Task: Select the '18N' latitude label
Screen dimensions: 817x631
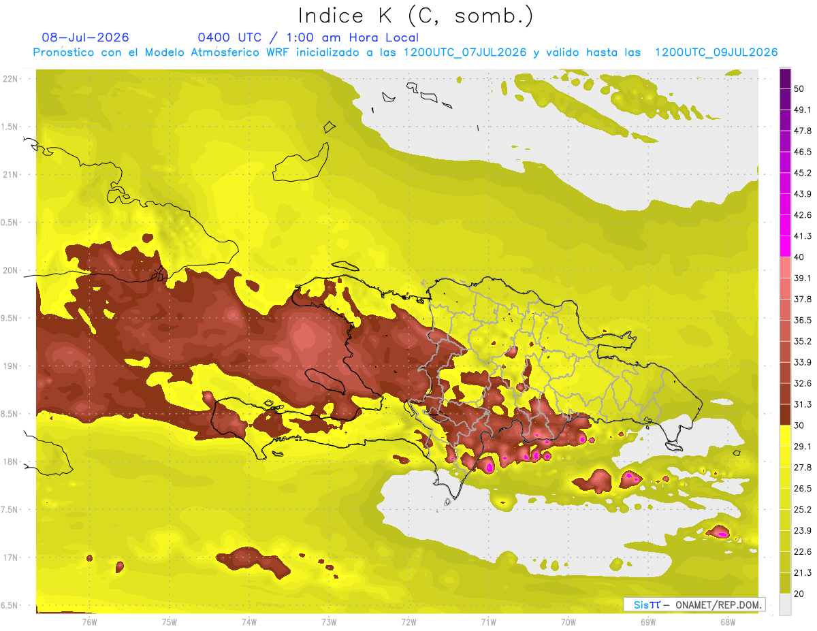Action: [x=12, y=462]
